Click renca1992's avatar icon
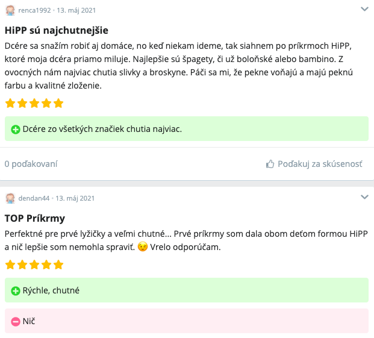Viewport: 374px width, 338px height. [10, 10]
